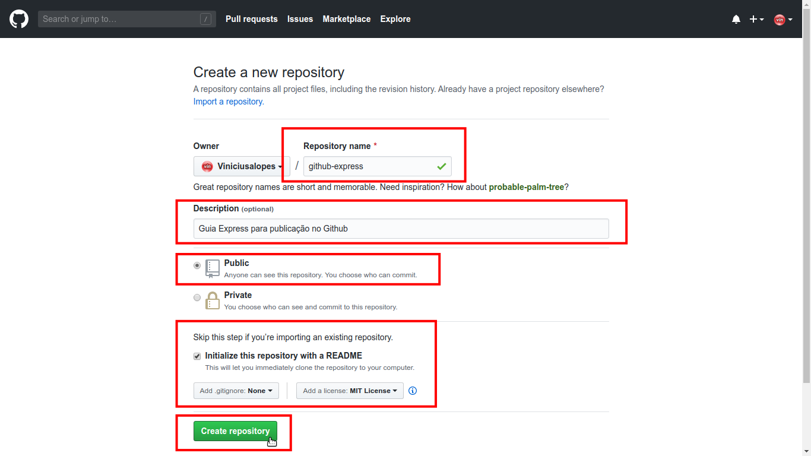Image resolution: width=811 pixels, height=456 pixels.
Task: Click the Repository name input field
Action: click(377, 166)
